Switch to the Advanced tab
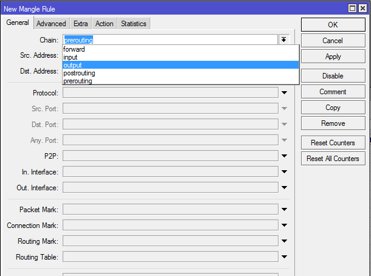The image size is (371, 276). [51, 24]
